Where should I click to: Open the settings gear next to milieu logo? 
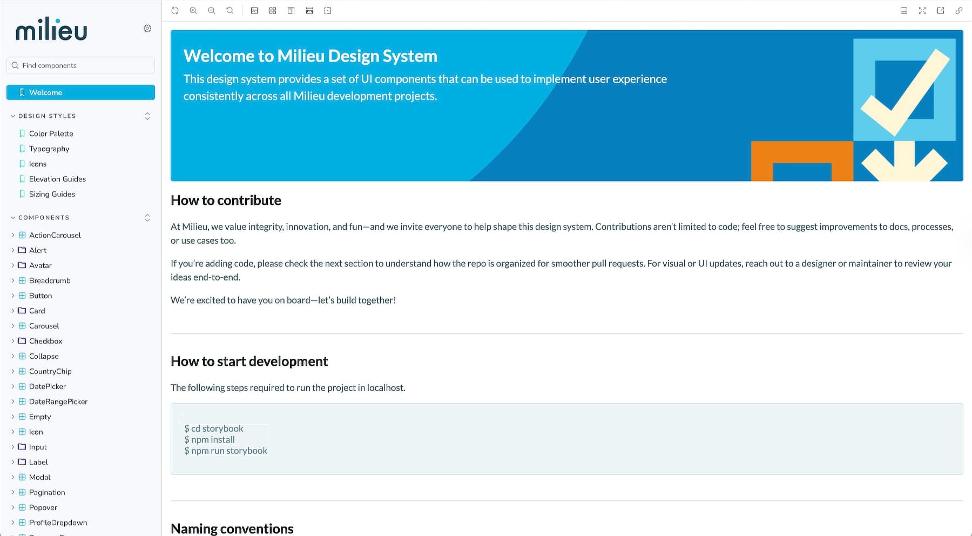click(147, 28)
